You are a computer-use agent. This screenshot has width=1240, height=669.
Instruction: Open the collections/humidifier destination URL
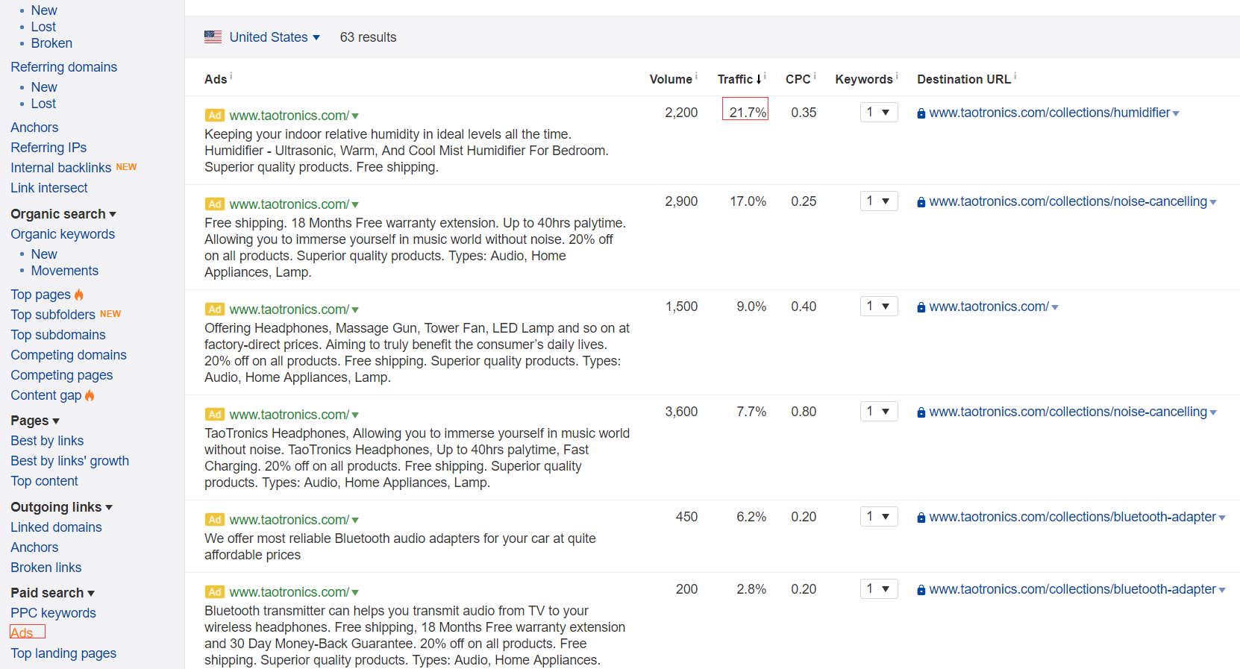[x=1049, y=113]
